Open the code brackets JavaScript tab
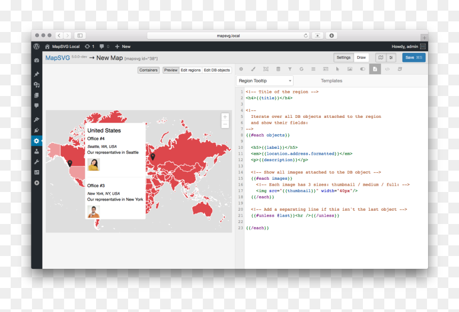459x312 pixels. [x=387, y=69]
